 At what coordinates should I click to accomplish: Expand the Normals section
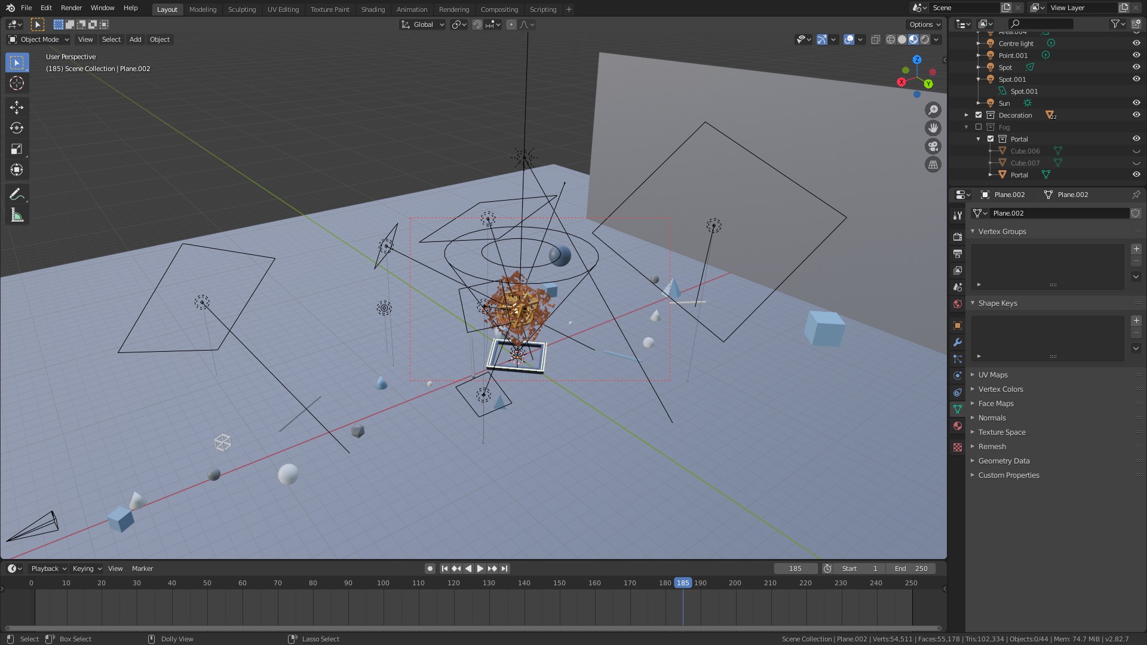(x=992, y=417)
